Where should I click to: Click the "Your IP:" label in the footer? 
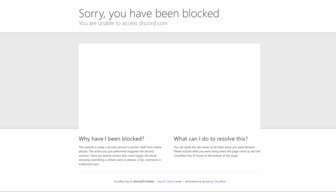click(161, 181)
